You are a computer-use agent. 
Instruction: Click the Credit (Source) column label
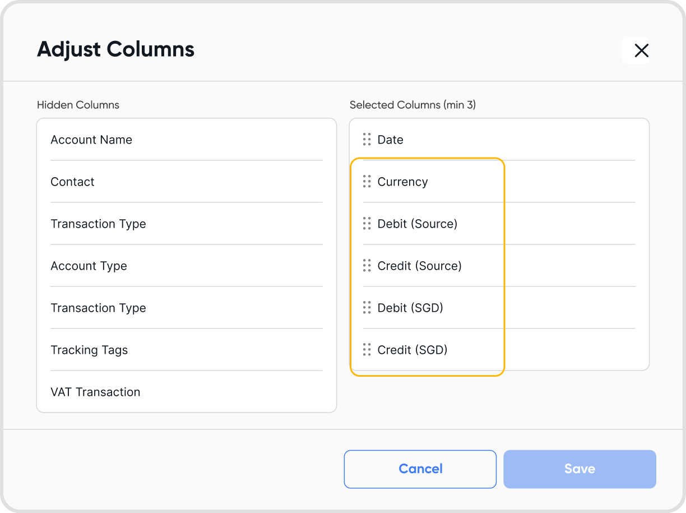(x=419, y=266)
